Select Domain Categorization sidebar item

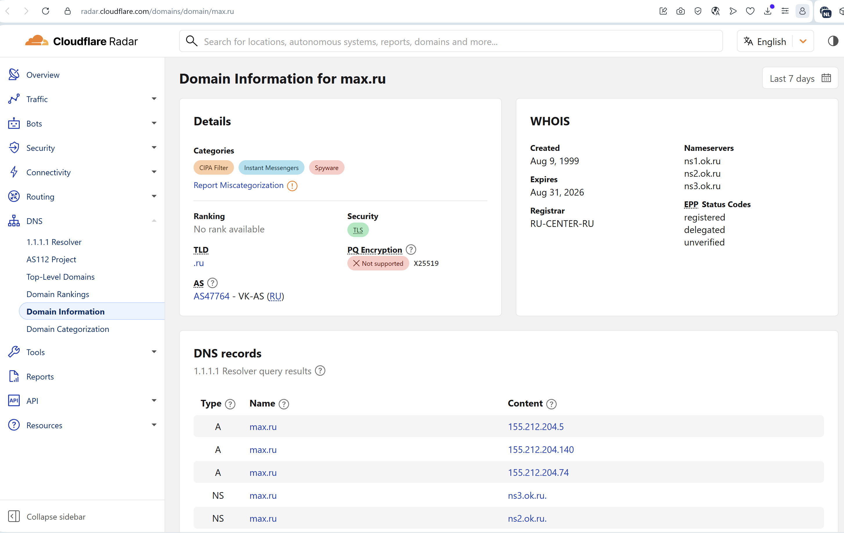pos(68,329)
